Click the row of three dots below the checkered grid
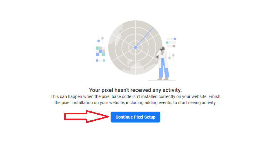Viewport: 263px width, 147px height. point(100,60)
